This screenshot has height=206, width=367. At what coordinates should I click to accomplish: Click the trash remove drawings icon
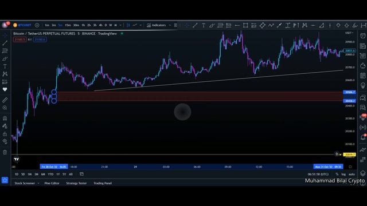pyautogui.click(x=5, y=152)
